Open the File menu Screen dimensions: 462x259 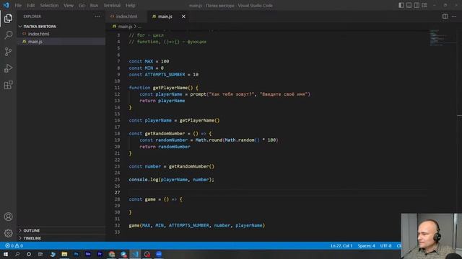pos(18,5)
